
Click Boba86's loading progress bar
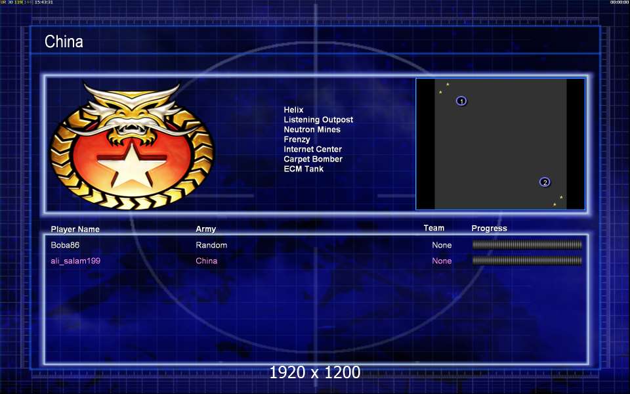tap(527, 245)
